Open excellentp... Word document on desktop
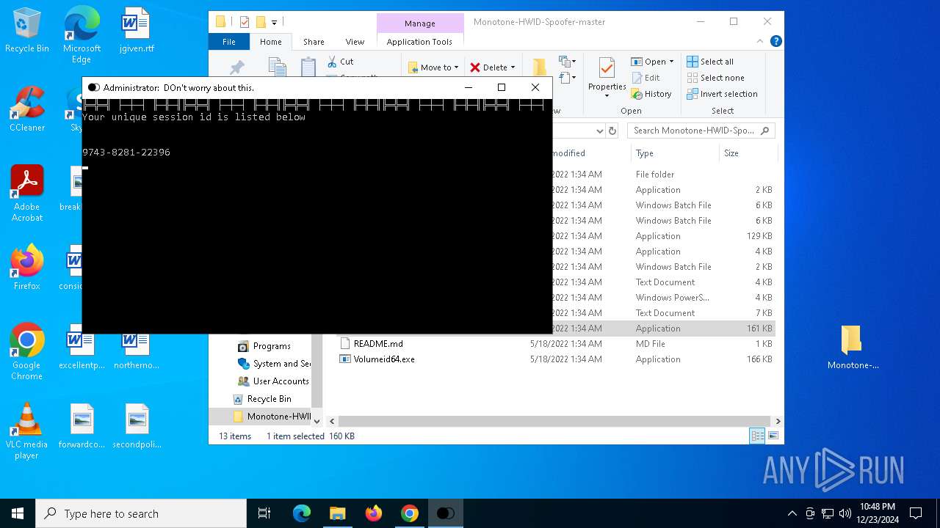This screenshot has height=528, width=940. (x=82, y=348)
